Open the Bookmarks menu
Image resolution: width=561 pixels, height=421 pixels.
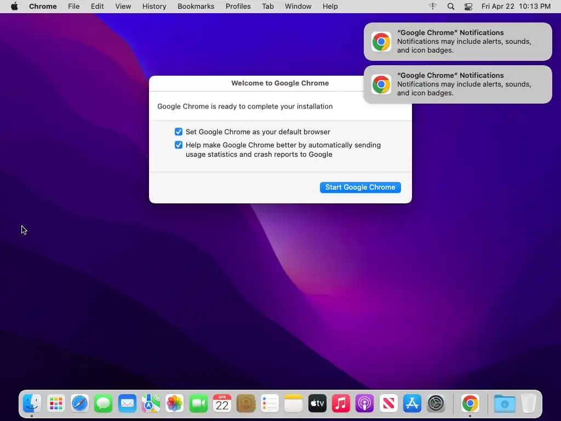pyautogui.click(x=196, y=7)
